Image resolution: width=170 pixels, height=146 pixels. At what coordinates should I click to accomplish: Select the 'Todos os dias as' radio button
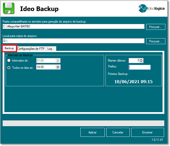9,68
